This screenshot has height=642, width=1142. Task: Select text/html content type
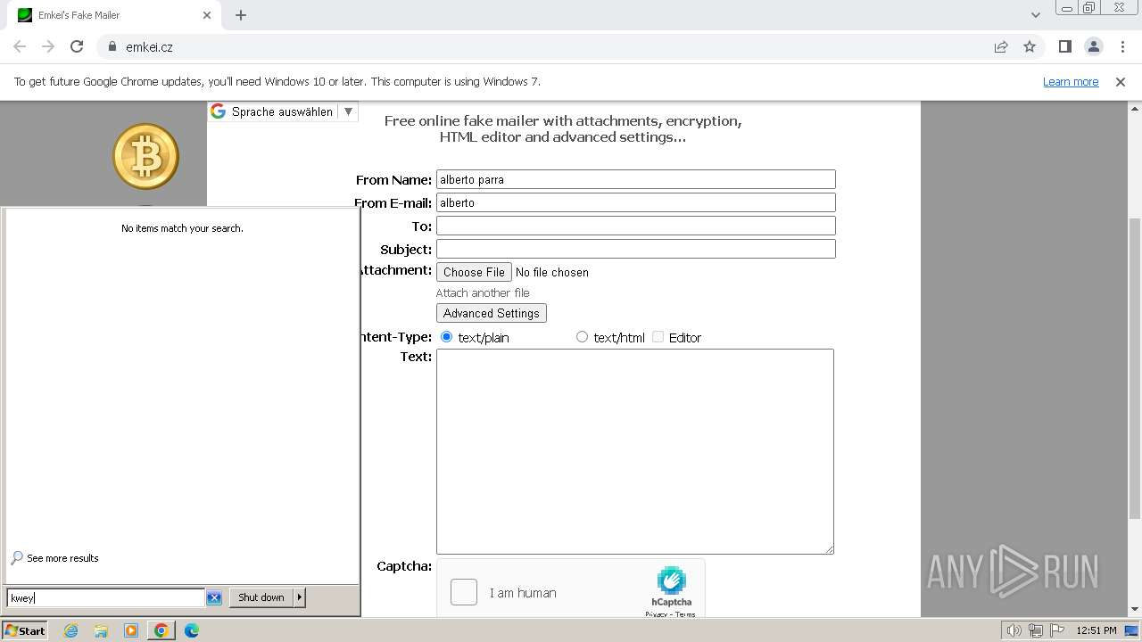point(582,337)
